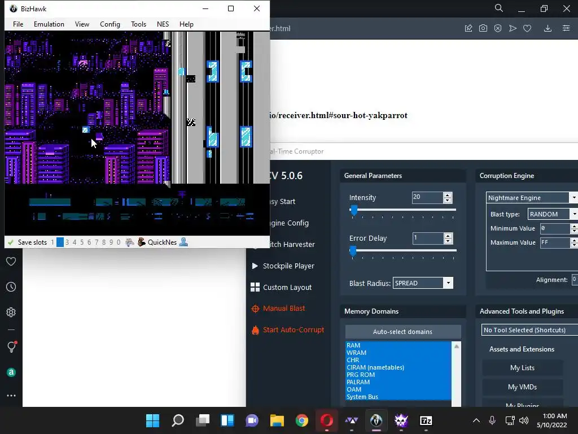
Task: Click the snapshot camera icon in browser toolbar
Action: coord(483,28)
